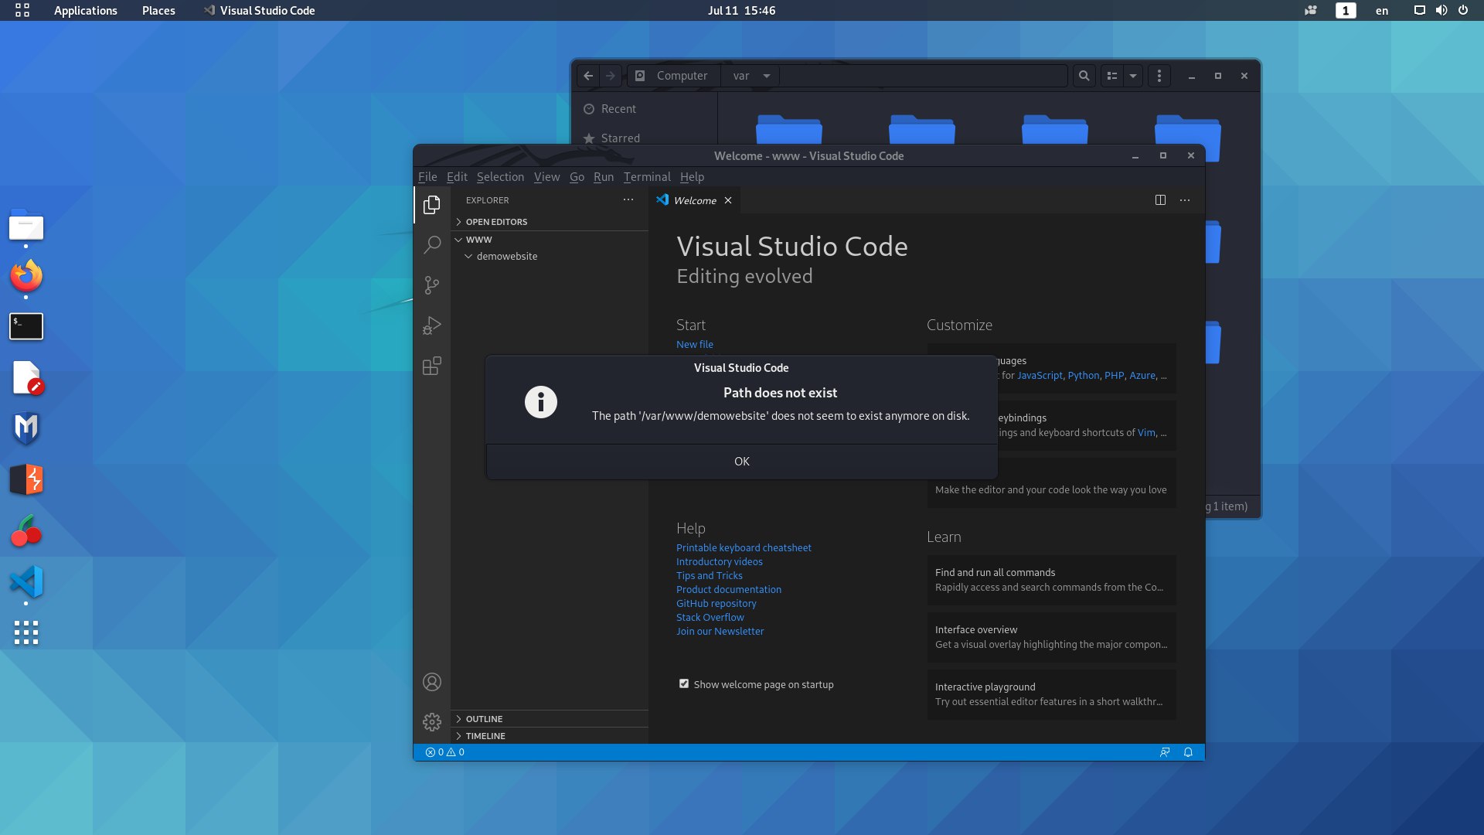Open the Source Control view icon

tap(432, 285)
